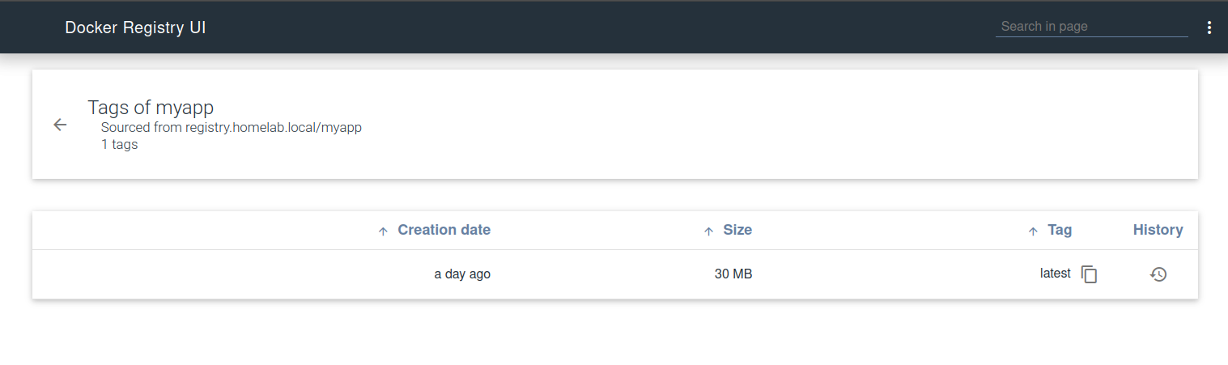The image size is (1228, 365).
Task: Click the 'a day ago' creation cell
Action: (x=462, y=274)
